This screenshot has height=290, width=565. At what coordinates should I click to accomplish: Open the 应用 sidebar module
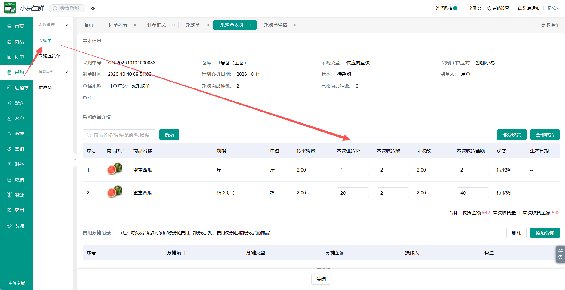coord(17,210)
